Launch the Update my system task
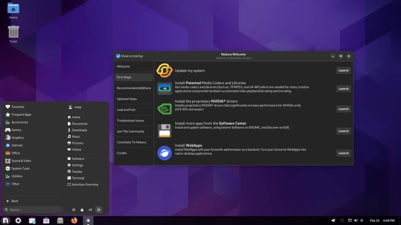 pos(343,70)
